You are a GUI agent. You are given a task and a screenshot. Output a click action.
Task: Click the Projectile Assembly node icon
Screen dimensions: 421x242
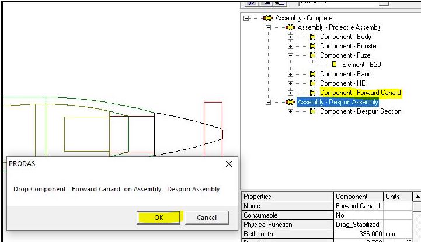pyautogui.click(x=290, y=27)
